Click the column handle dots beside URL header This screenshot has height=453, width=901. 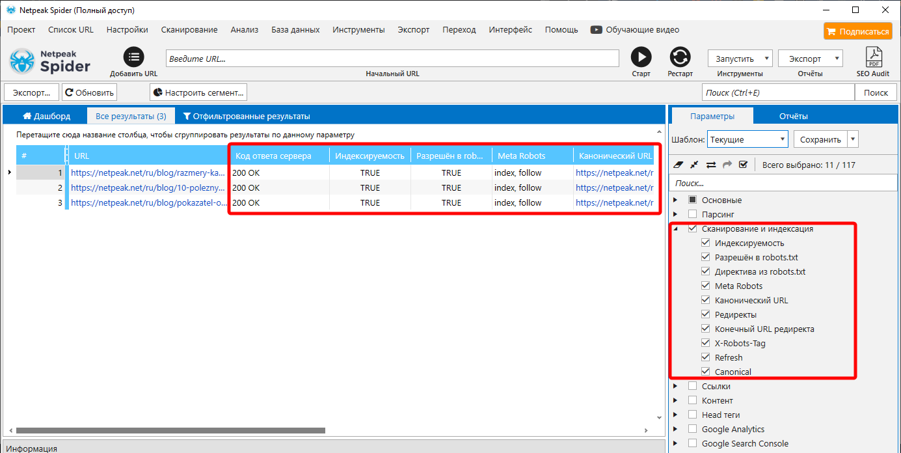66,156
